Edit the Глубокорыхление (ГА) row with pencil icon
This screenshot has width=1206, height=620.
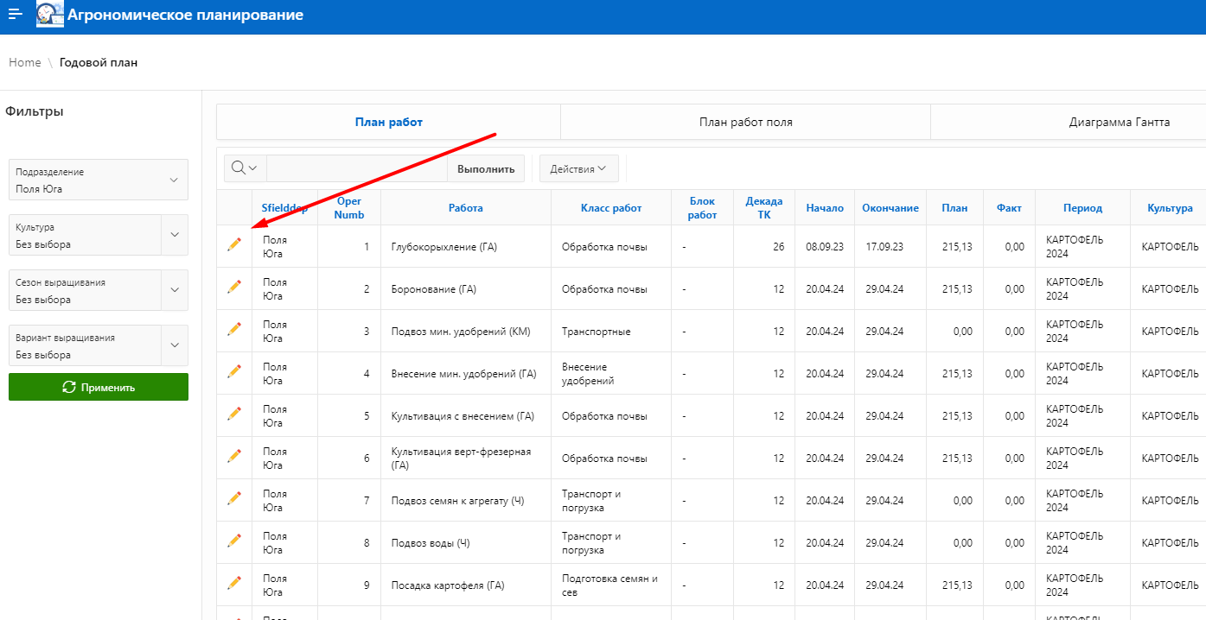pyautogui.click(x=233, y=245)
